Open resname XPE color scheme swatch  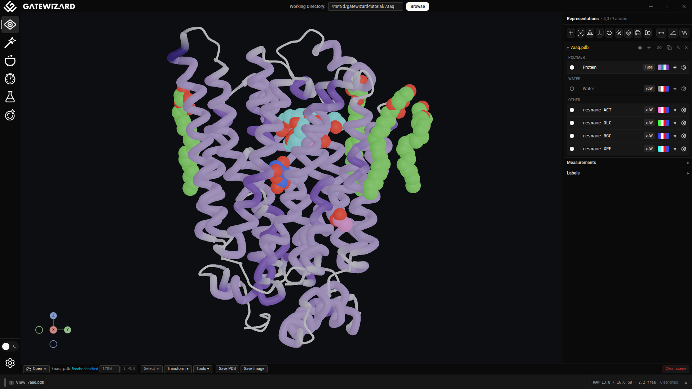(x=663, y=149)
